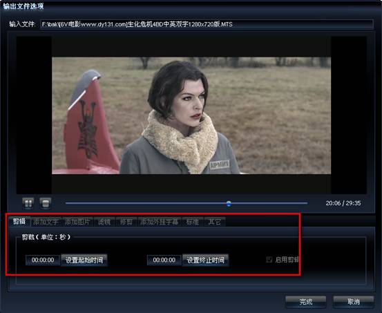Select the 滤镜 tab
Viewport: 382px width, 313px height.
(104, 222)
